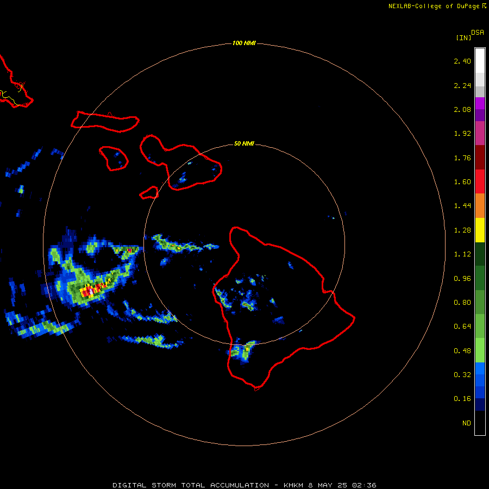Click the red-white heaviest accumulation core

(x=91, y=291)
